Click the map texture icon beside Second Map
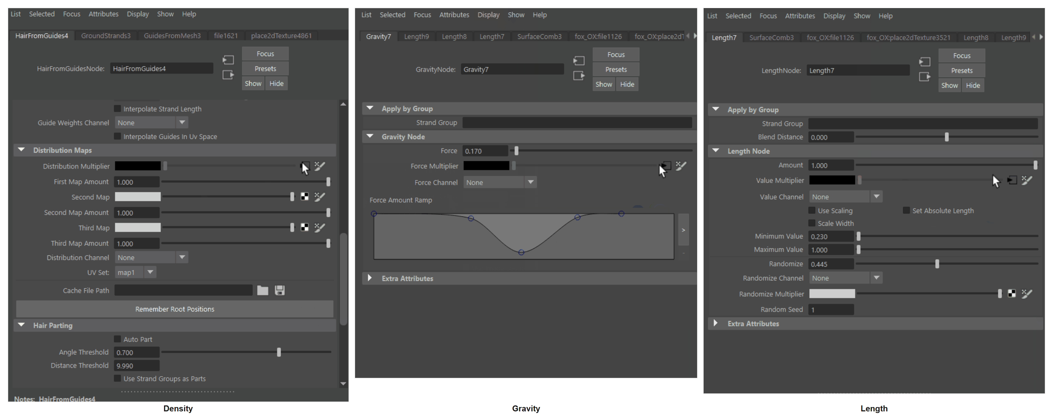The image size is (1053, 419). 305,197
